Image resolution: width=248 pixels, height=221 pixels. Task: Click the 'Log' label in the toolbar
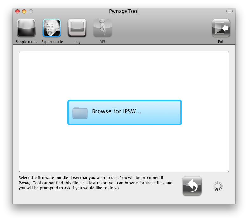click(x=77, y=42)
